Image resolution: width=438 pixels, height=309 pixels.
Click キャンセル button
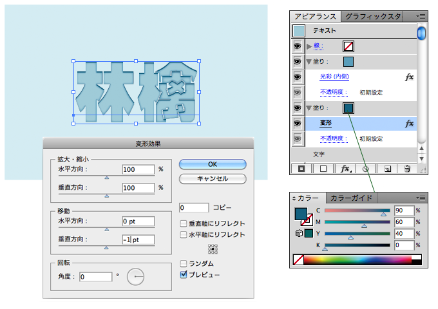click(x=213, y=179)
